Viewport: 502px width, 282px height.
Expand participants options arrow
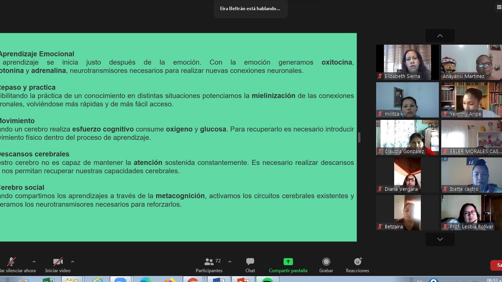click(230, 262)
